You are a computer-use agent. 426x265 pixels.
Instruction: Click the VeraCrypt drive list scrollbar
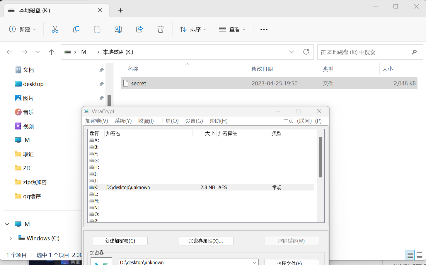320,157
